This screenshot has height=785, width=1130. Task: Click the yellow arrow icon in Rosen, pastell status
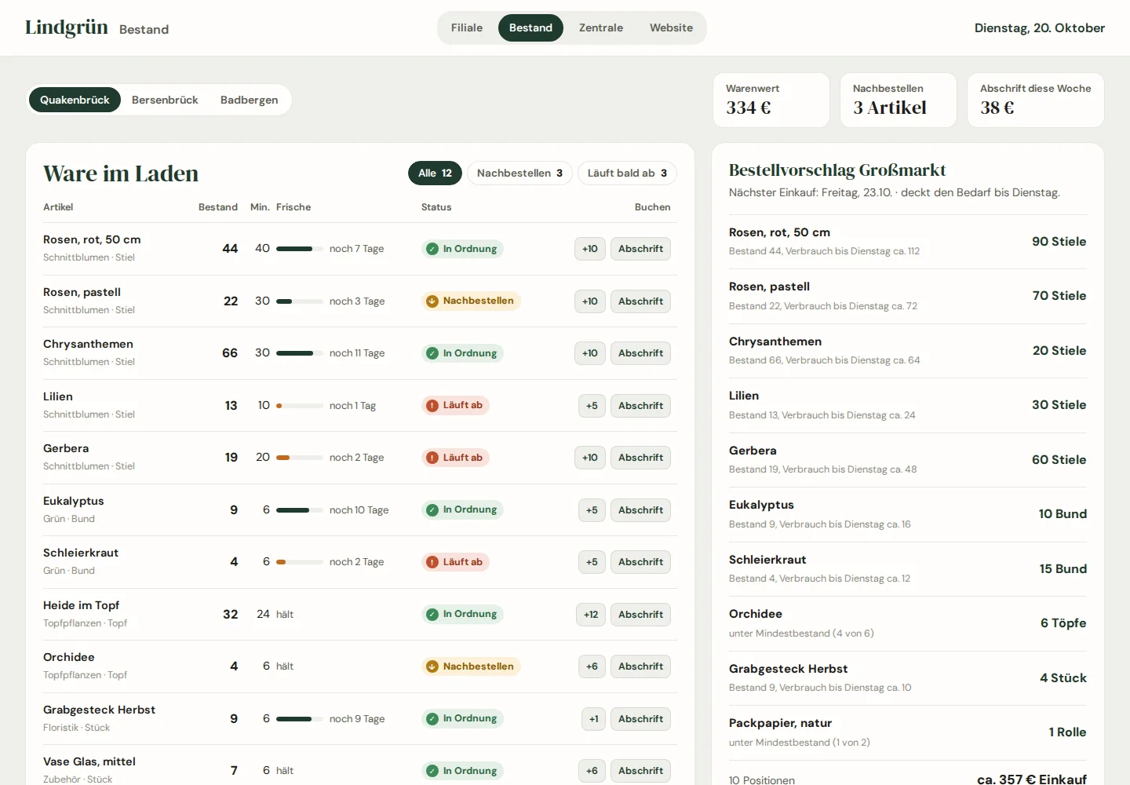(432, 301)
